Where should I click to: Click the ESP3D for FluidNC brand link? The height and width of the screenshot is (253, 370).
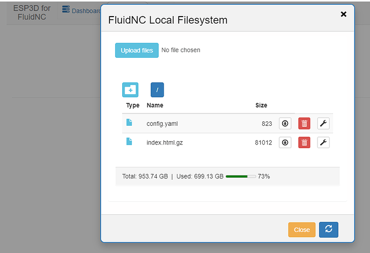(32, 12)
